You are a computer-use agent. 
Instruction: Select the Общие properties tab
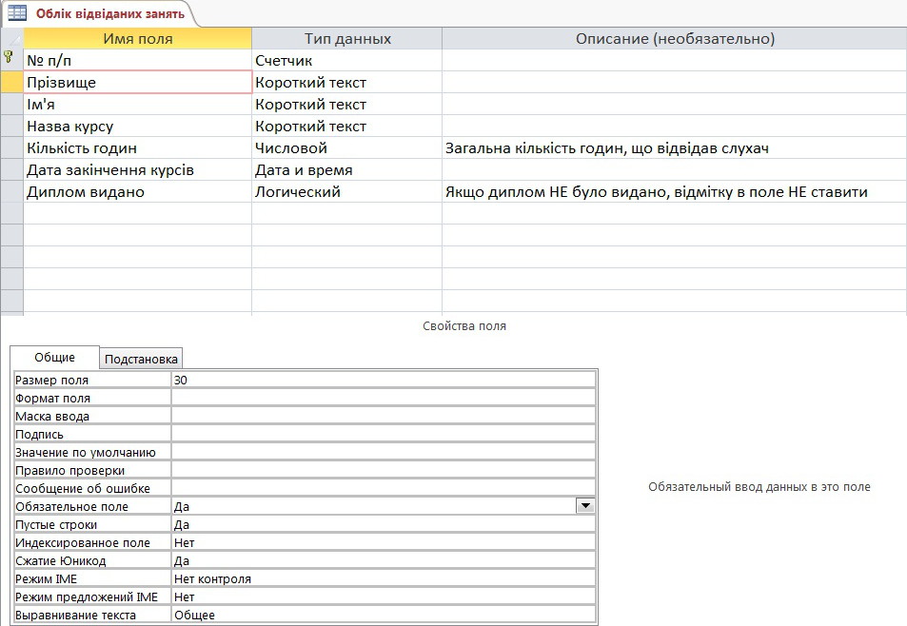coord(54,358)
